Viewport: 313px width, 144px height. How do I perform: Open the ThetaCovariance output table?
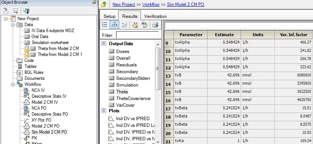pyautogui.click(x=133, y=98)
